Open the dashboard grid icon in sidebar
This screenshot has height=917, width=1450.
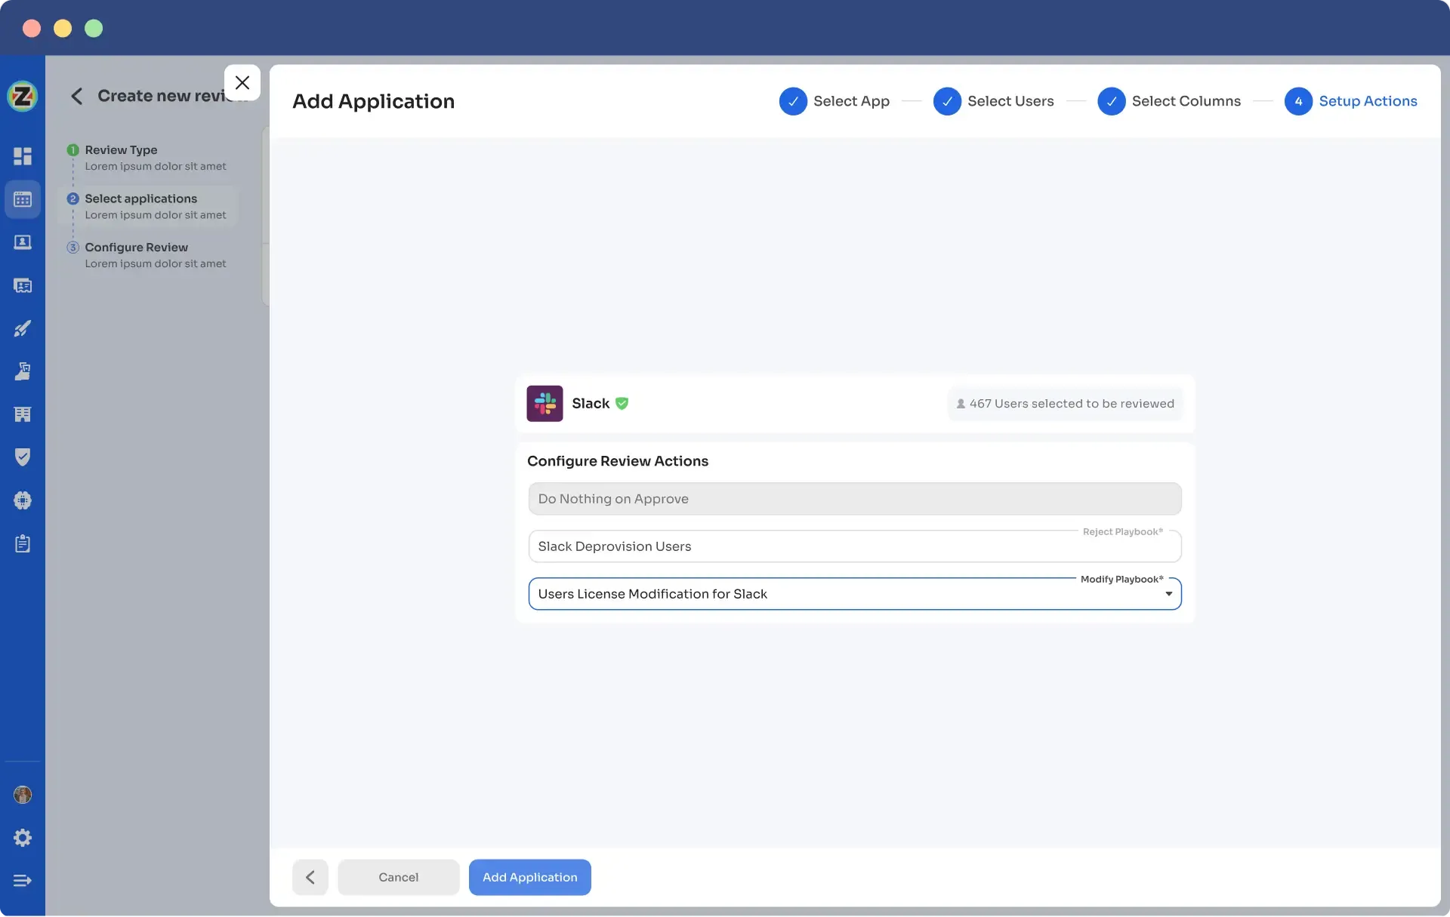pos(23,156)
